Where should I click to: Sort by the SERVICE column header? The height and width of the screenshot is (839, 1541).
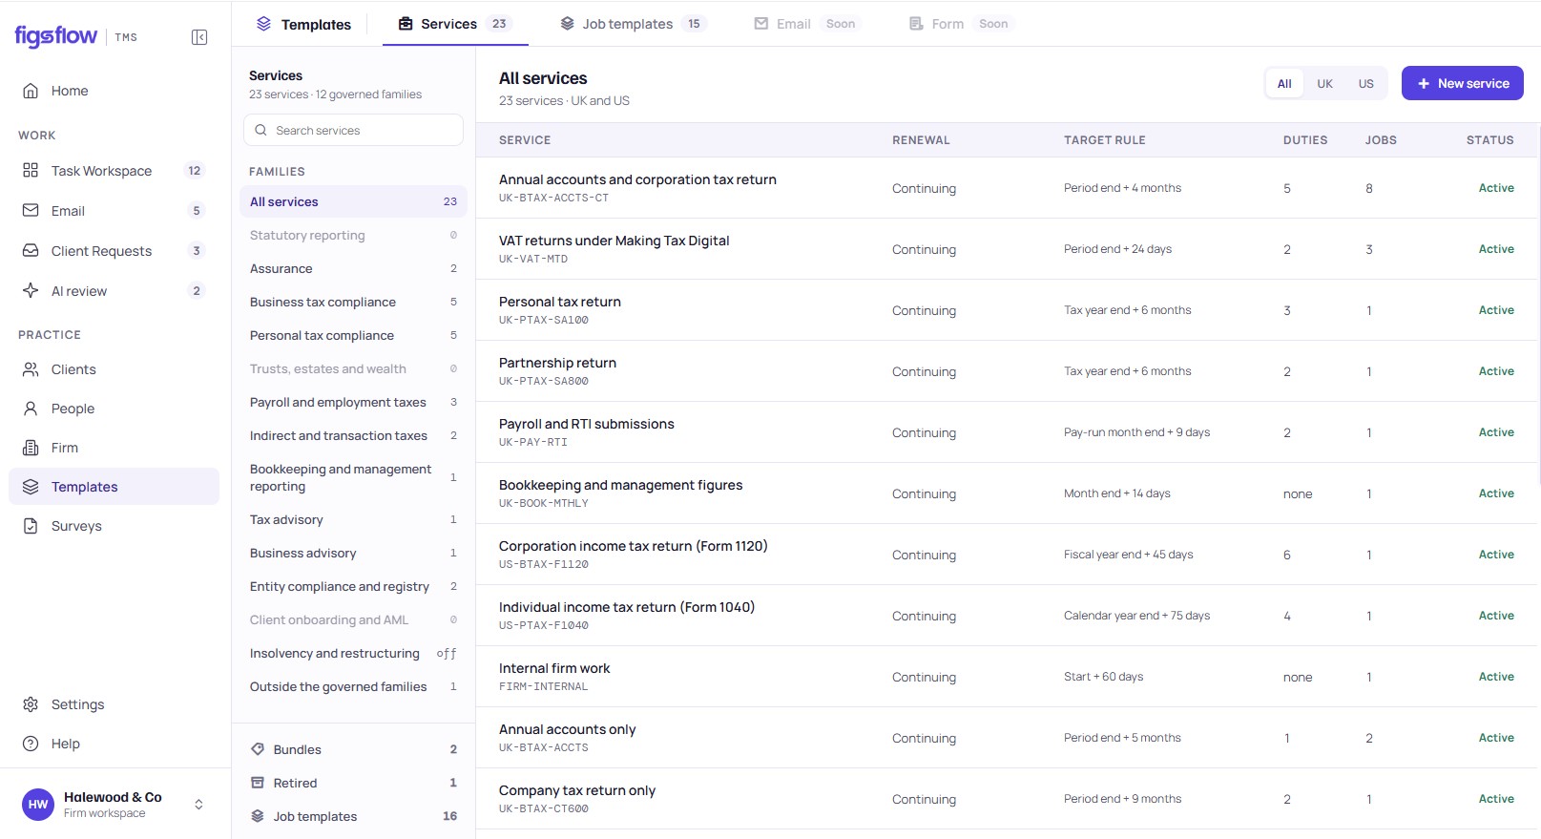pyautogui.click(x=525, y=140)
